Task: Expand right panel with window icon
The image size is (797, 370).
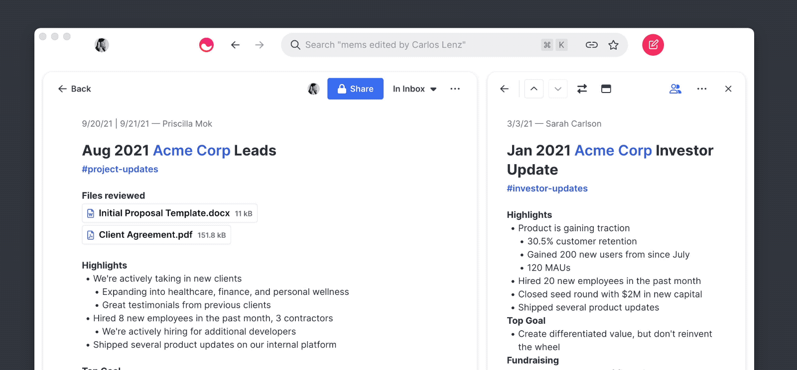Action: [606, 89]
